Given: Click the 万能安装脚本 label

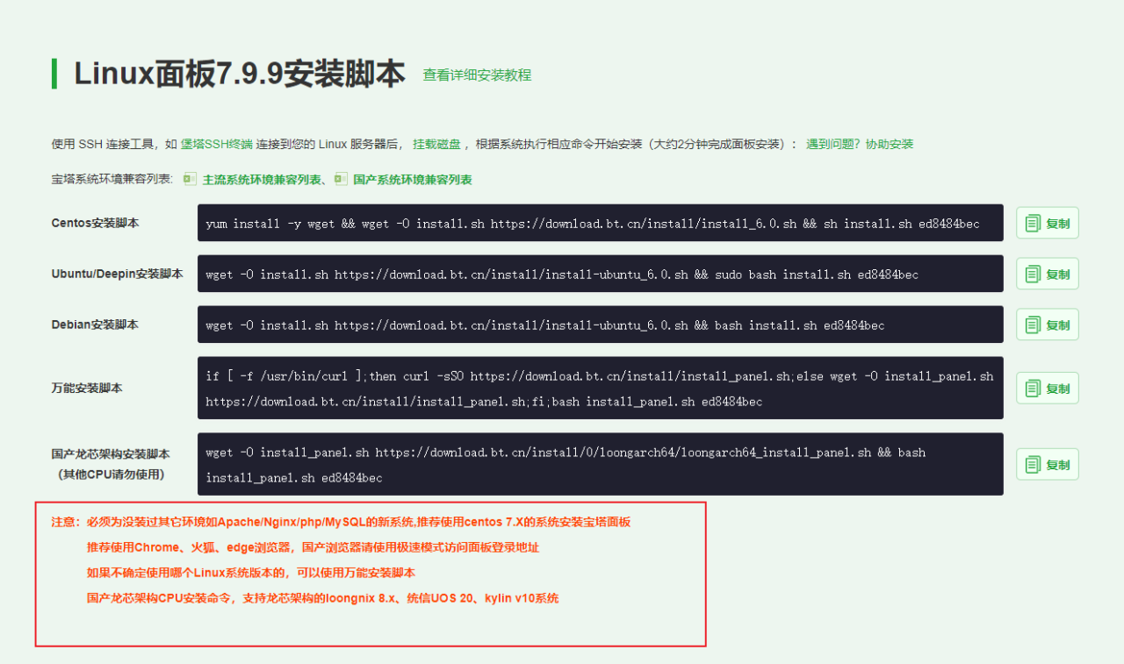Looking at the screenshot, I should point(87,388).
